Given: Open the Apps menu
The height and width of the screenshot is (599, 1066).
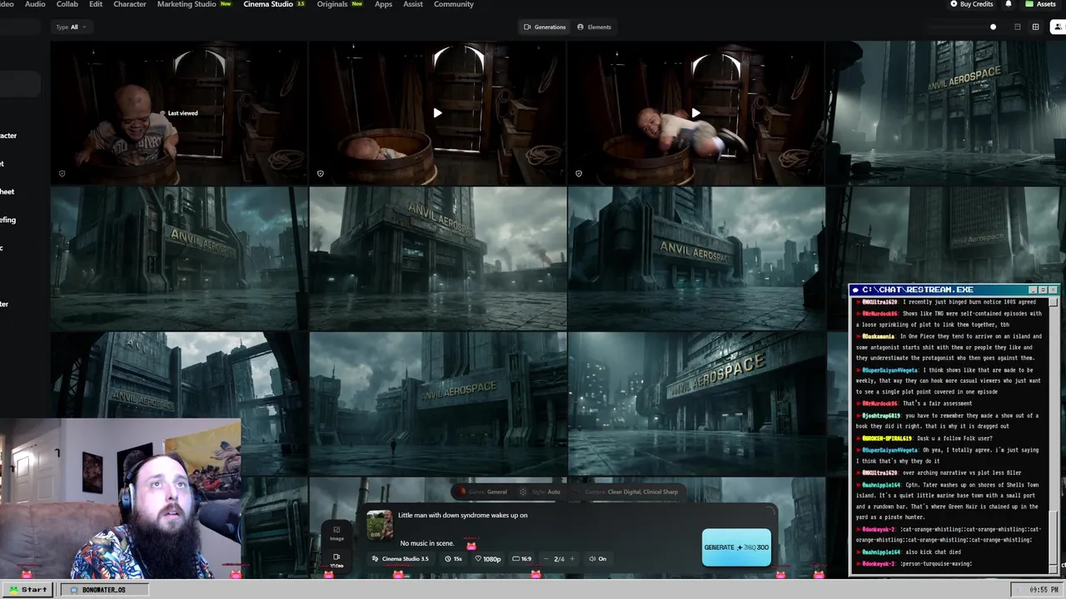Looking at the screenshot, I should coord(383,4).
